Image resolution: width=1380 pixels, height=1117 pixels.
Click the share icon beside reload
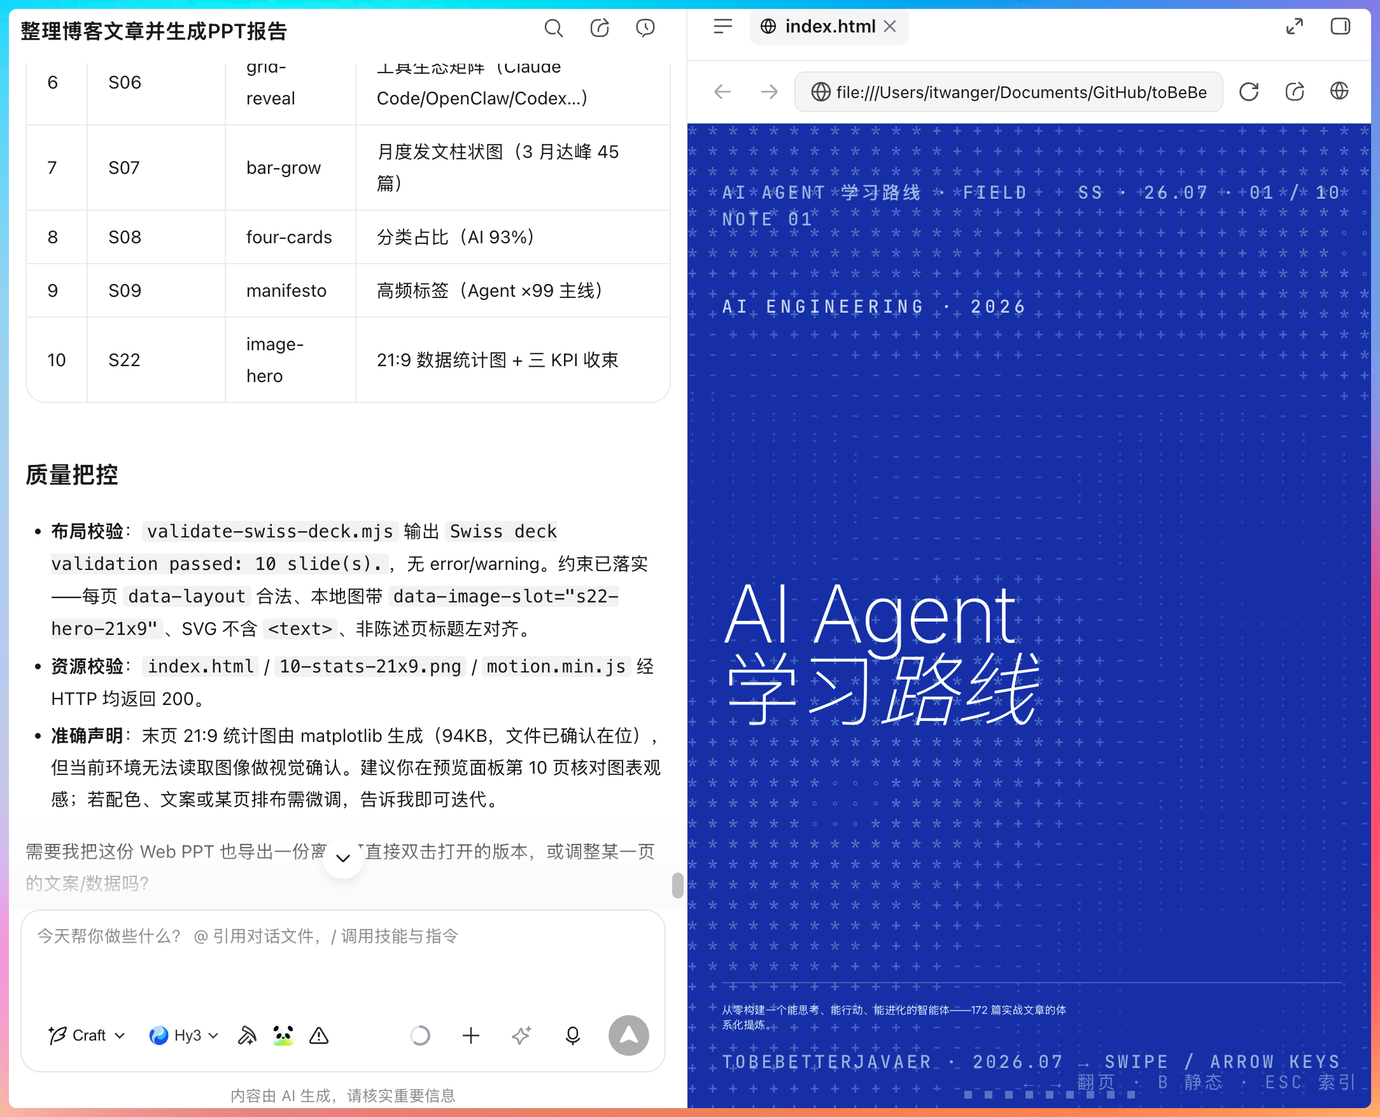[x=1295, y=92]
